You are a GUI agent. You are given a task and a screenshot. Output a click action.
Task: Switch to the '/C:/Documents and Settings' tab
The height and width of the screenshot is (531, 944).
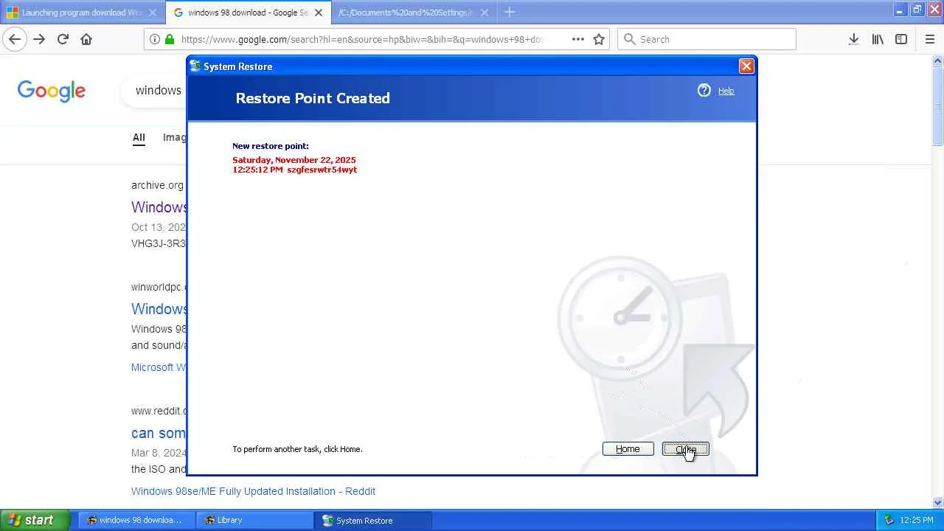point(414,13)
